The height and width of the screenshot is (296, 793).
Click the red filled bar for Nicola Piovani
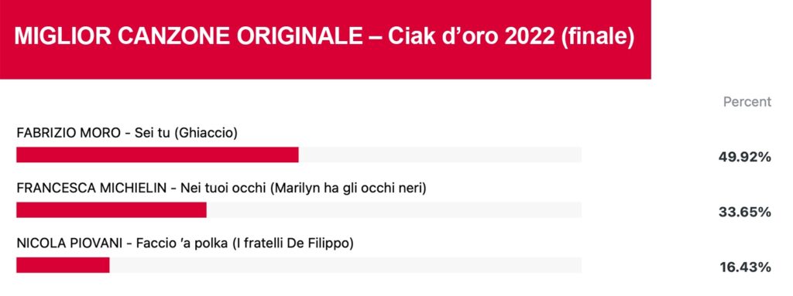click(x=63, y=265)
